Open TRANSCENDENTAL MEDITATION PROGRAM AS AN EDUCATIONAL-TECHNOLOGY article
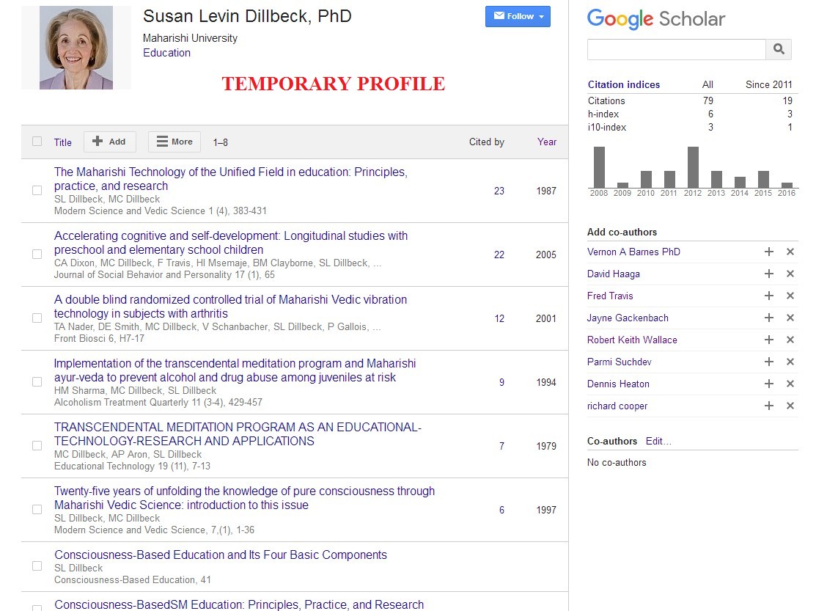The image size is (838, 611). (x=238, y=434)
